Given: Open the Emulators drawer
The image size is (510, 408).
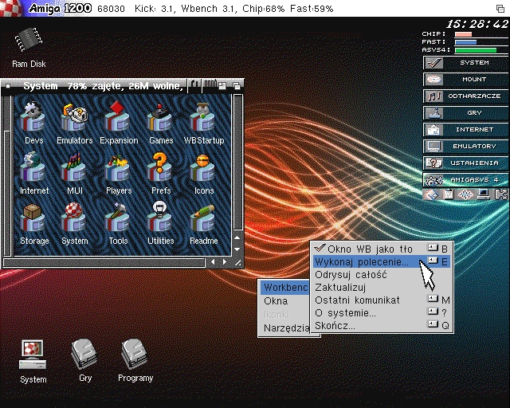Looking at the screenshot, I should click(x=74, y=124).
